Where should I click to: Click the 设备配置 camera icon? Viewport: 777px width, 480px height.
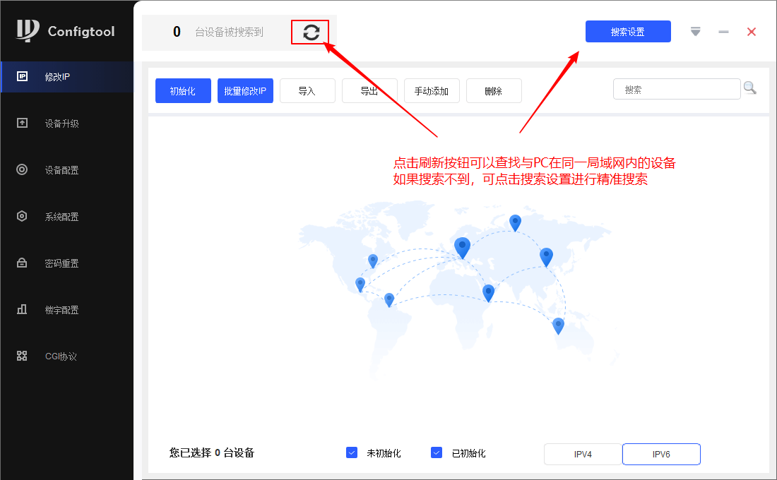[x=23, y=169]
